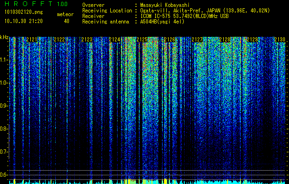289x184 pixels.
Task: Click the kHz axis unit label
Action: (4, 37)
